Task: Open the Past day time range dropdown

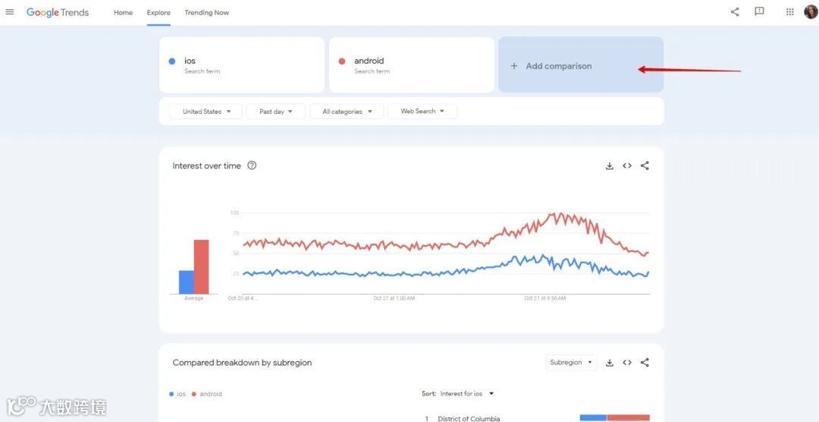Action: 276,112
